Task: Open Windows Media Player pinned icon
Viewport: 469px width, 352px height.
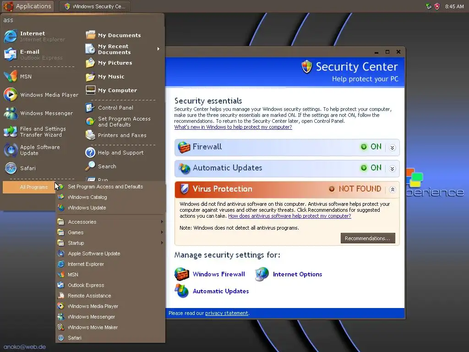Action: click(x=11, y=94)
